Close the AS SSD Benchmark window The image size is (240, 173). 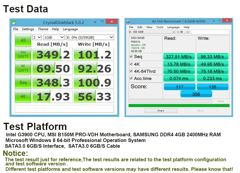tap(227, 20)
